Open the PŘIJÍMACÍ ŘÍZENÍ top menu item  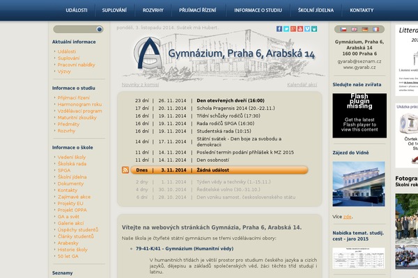click(x=198, y=10)
